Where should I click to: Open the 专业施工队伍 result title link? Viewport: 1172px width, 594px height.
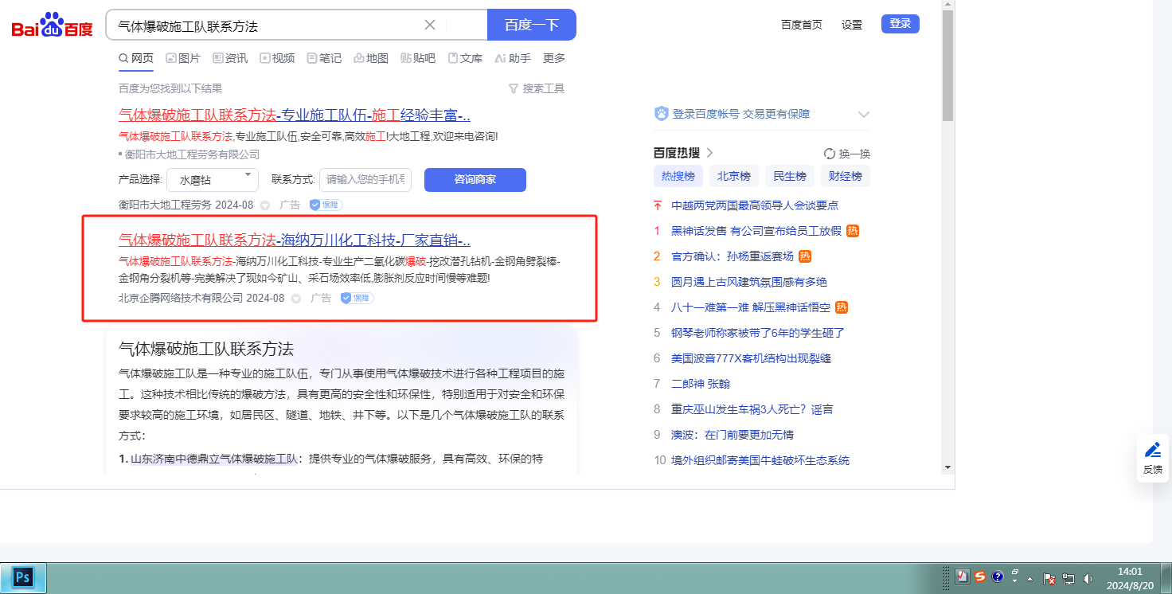click(x=295, y=115)
